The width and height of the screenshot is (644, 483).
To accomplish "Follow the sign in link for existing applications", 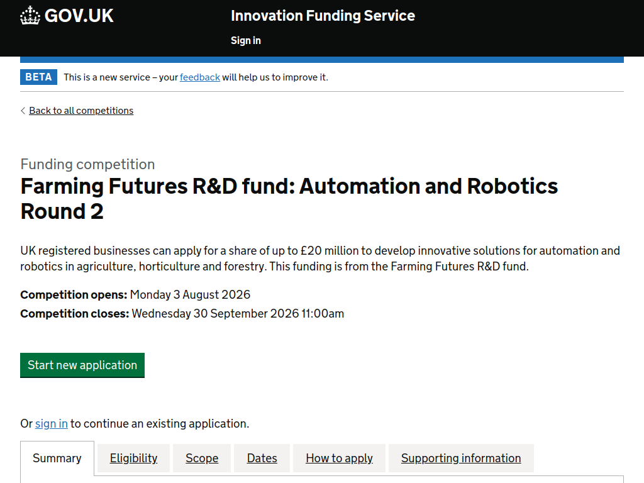I will point(52,423).
